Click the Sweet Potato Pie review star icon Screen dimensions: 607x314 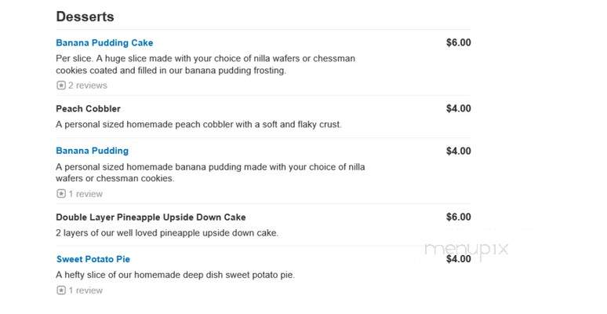point(60,290)
